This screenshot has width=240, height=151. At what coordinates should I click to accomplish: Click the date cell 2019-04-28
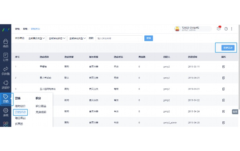(194, 123)
